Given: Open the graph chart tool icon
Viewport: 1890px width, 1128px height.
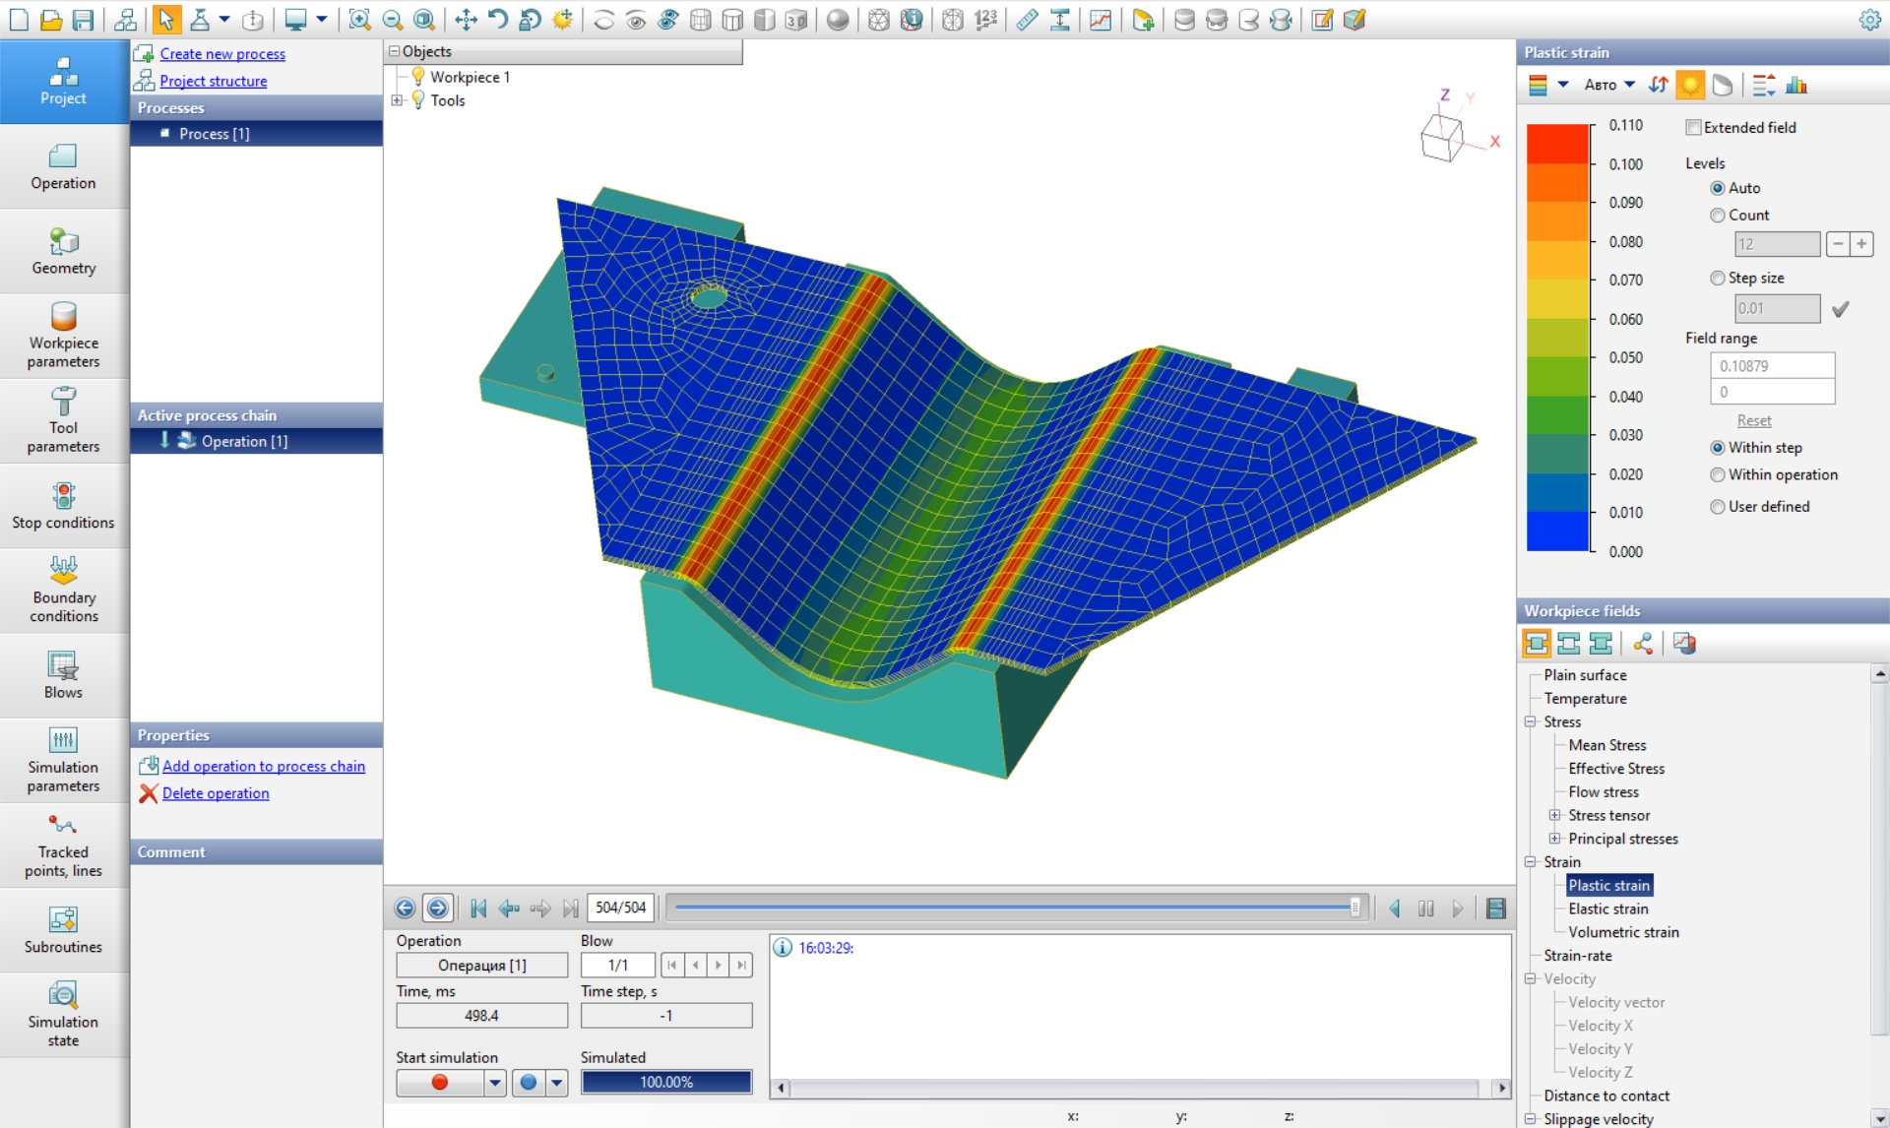Looking at the screenshot, I should [1100, 20].
